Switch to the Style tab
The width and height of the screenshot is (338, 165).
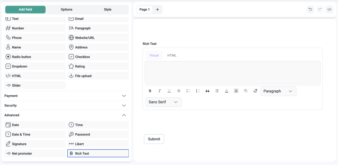[108, 10]
